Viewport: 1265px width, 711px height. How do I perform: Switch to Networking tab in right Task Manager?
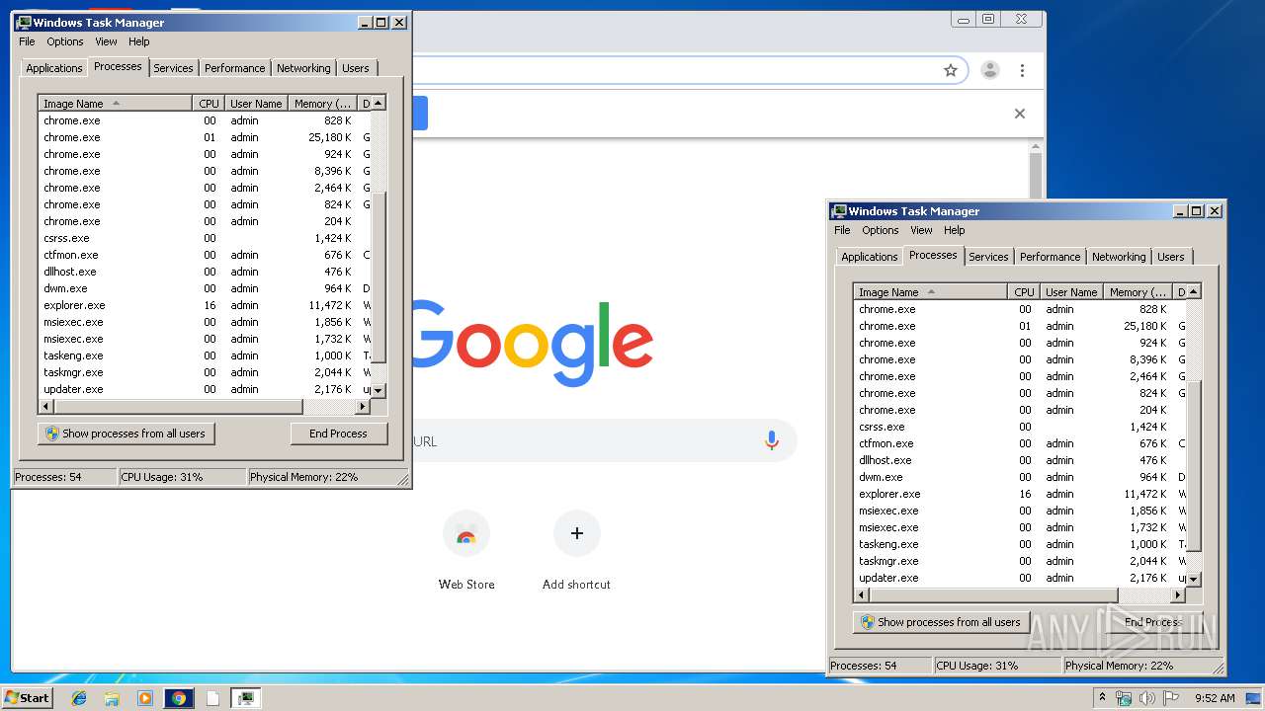pos(1119,257)
